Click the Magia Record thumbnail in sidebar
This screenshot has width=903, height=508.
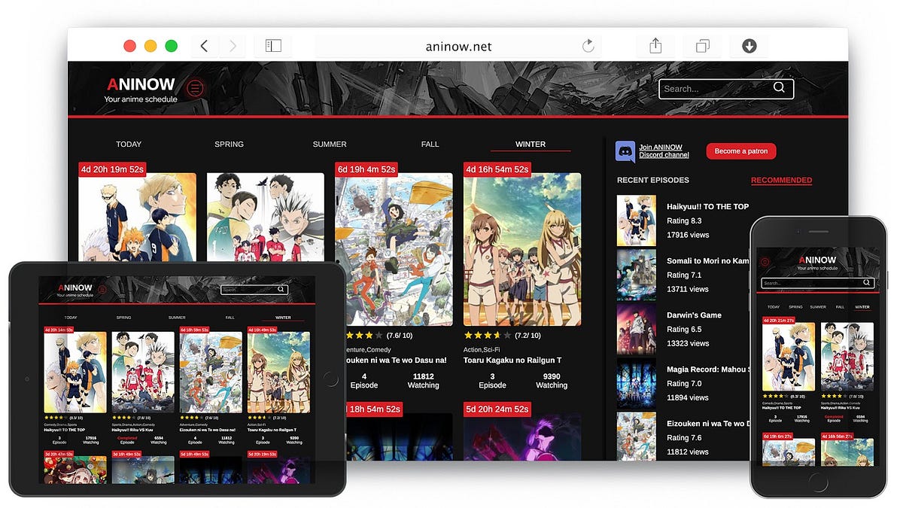636,382
